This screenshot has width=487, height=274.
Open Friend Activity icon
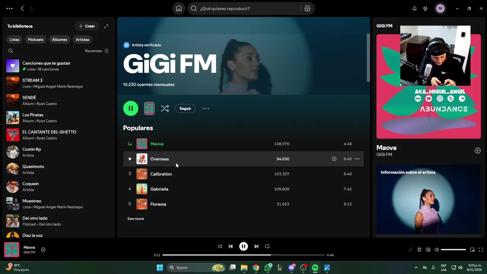[x=425, y=8]
